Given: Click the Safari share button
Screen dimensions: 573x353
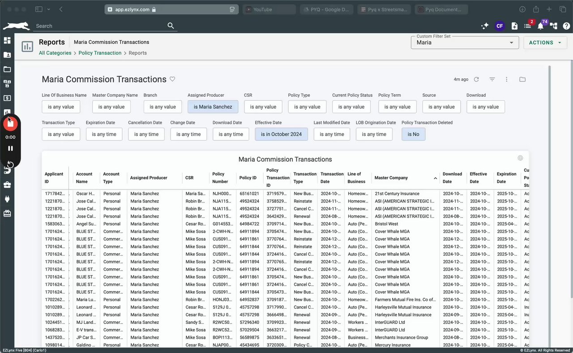Looking at the screenshot, I should point(536,9).
